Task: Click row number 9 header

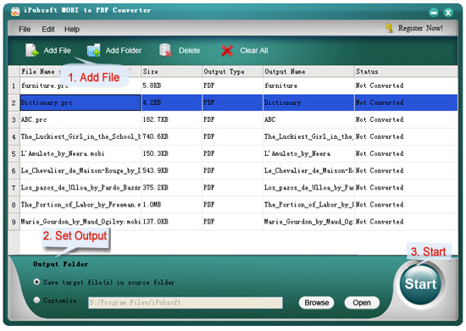Action: (14, 222)
